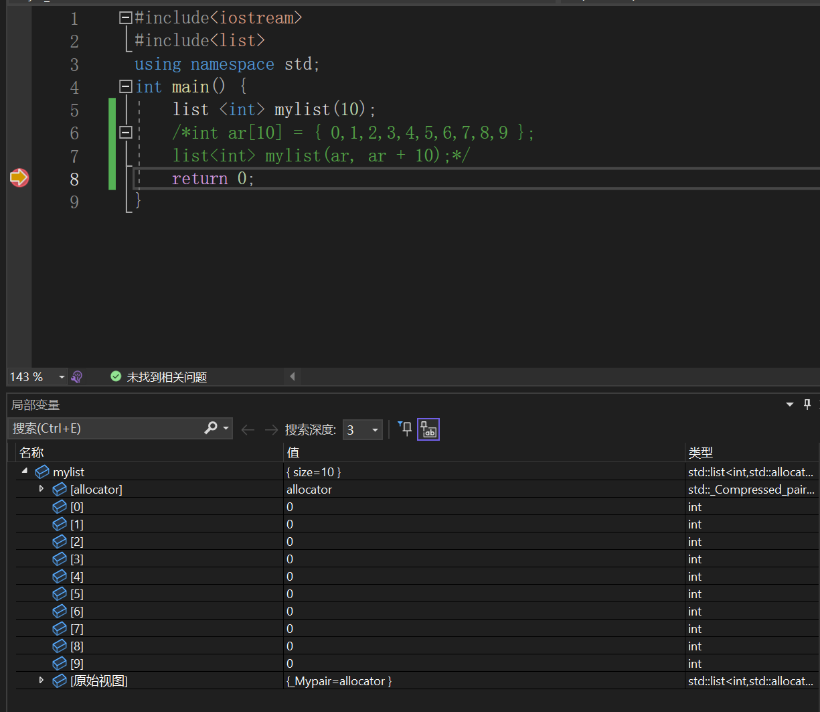Viewport: 820px width, 712px height.
Task: Click the cube icon beside [9]
Action: pyautogui.click(x=60, y=664)
